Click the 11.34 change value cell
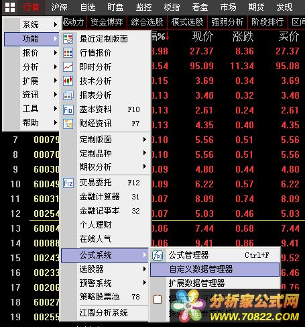The height and width of the screenshot is (327, 305). coord(242,66)
